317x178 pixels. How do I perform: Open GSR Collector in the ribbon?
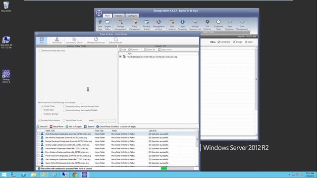click(207, 25)
